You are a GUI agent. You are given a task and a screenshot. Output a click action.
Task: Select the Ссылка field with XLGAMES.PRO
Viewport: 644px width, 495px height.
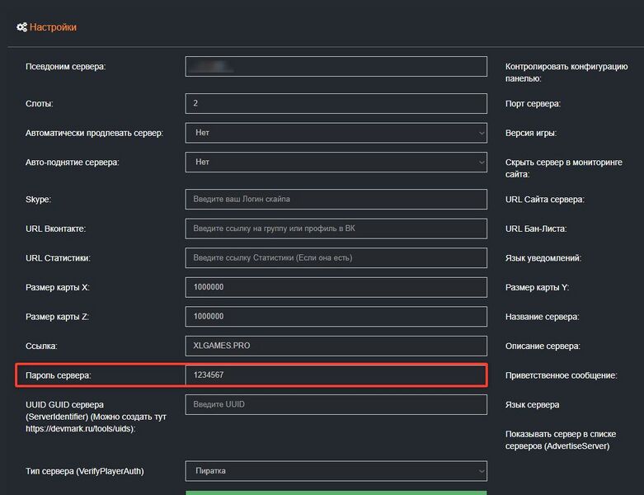tap(336, 346)
